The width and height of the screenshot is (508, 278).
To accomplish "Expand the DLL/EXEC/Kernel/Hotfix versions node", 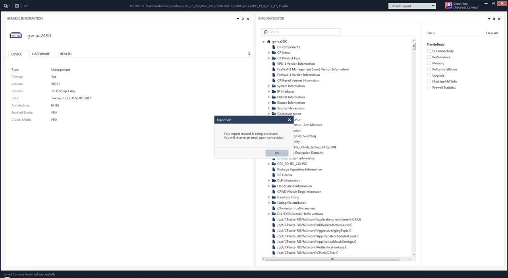I will 269,214.
